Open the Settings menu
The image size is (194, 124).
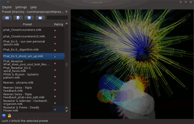21,7
